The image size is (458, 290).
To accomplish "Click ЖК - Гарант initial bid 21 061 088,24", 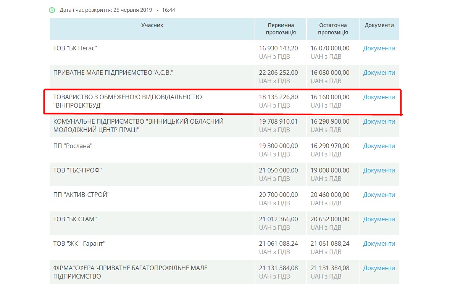I will [x=279, y=244].
